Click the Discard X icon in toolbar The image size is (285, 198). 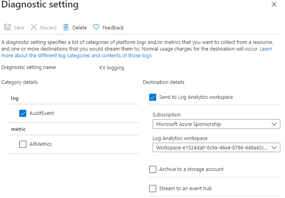[34, 27]
